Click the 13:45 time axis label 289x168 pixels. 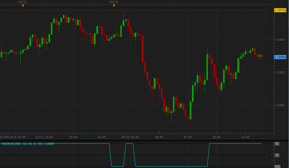pos(245,137)
